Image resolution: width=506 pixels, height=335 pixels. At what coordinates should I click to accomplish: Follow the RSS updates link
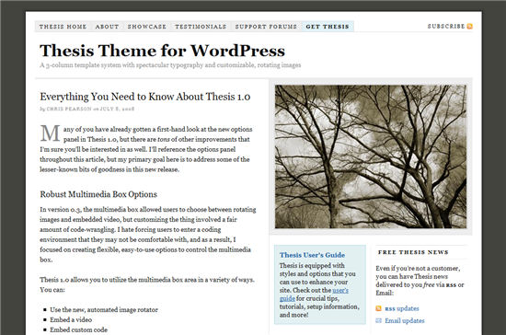coord(402,308)
